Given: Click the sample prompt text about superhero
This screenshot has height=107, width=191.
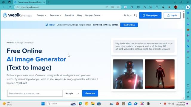Looking at the screenshot, I should click(144, 46).
